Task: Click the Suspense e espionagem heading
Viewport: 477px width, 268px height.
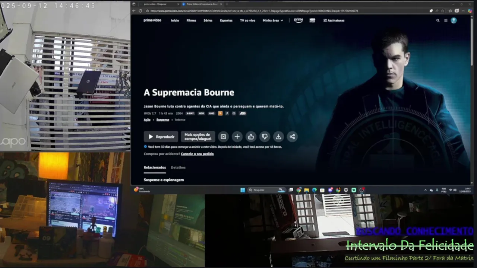Action: (164, 180)
